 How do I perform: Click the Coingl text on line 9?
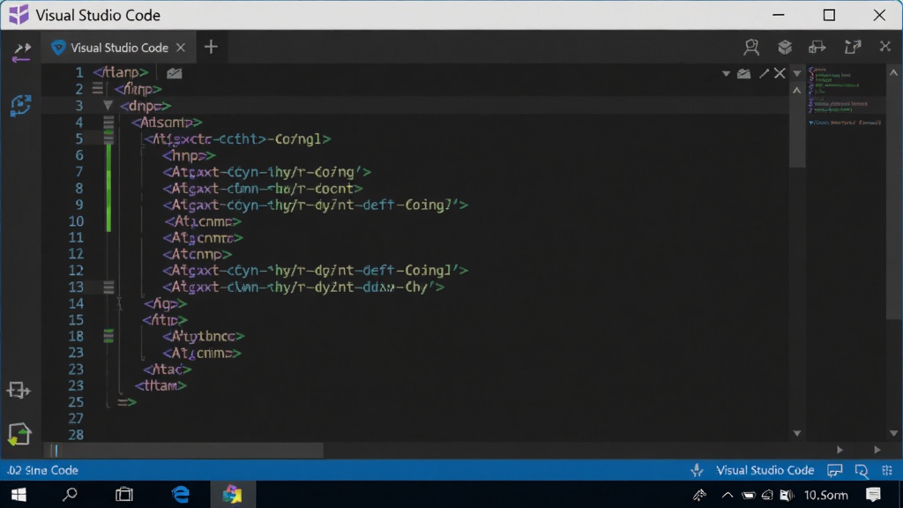(x=428, y=205)
